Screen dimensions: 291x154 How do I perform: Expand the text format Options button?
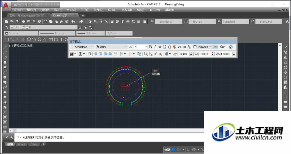231,47
